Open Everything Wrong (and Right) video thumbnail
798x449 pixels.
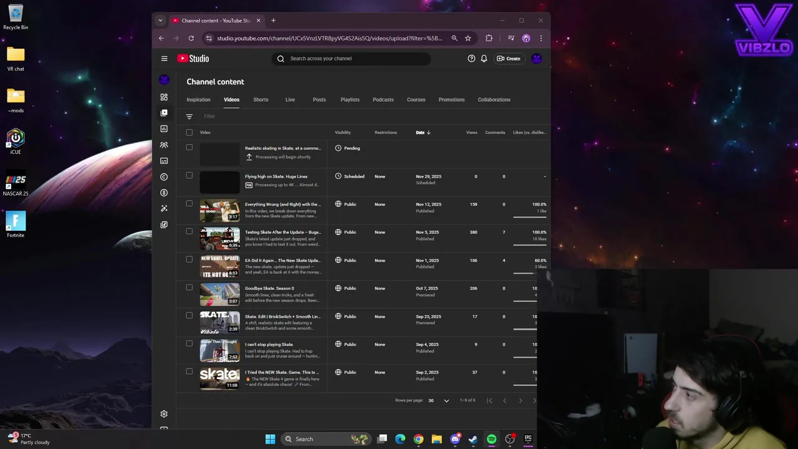[219, 210]
